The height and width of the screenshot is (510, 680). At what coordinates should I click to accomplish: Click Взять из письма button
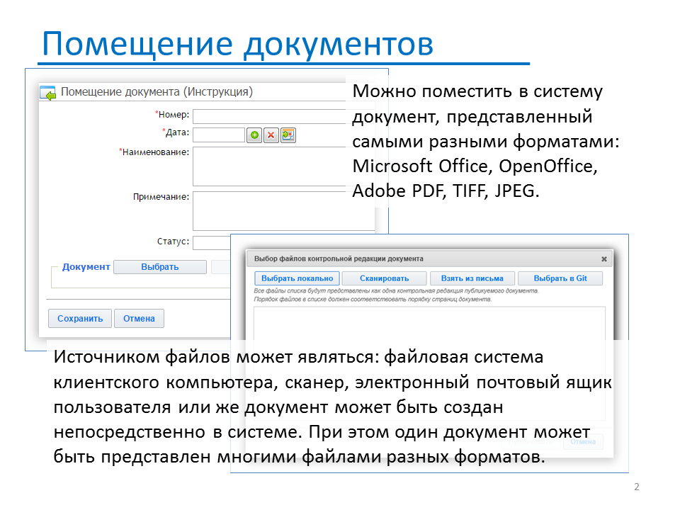point(472,278)
